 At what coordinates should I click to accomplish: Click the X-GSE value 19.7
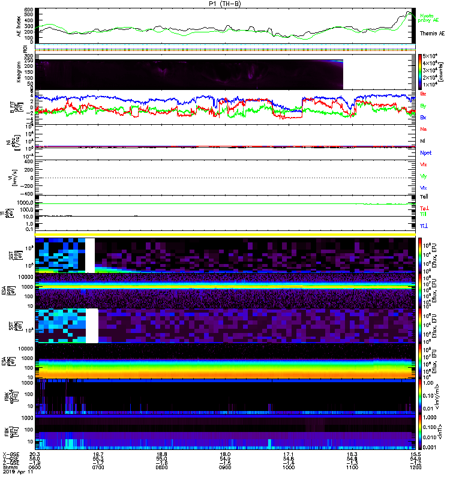98,454
